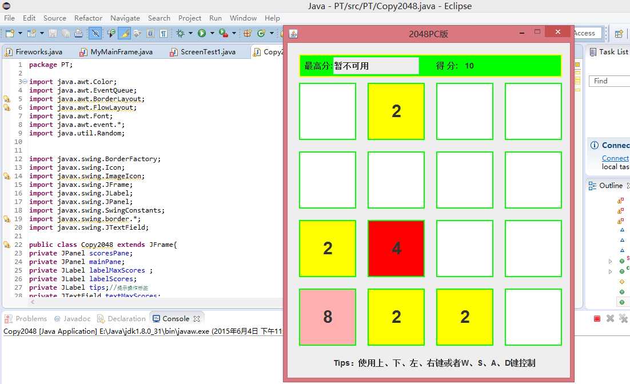This screenshot has height=384, width=630.
Task: Click warning marker on line 14
Action: point(6,176)
